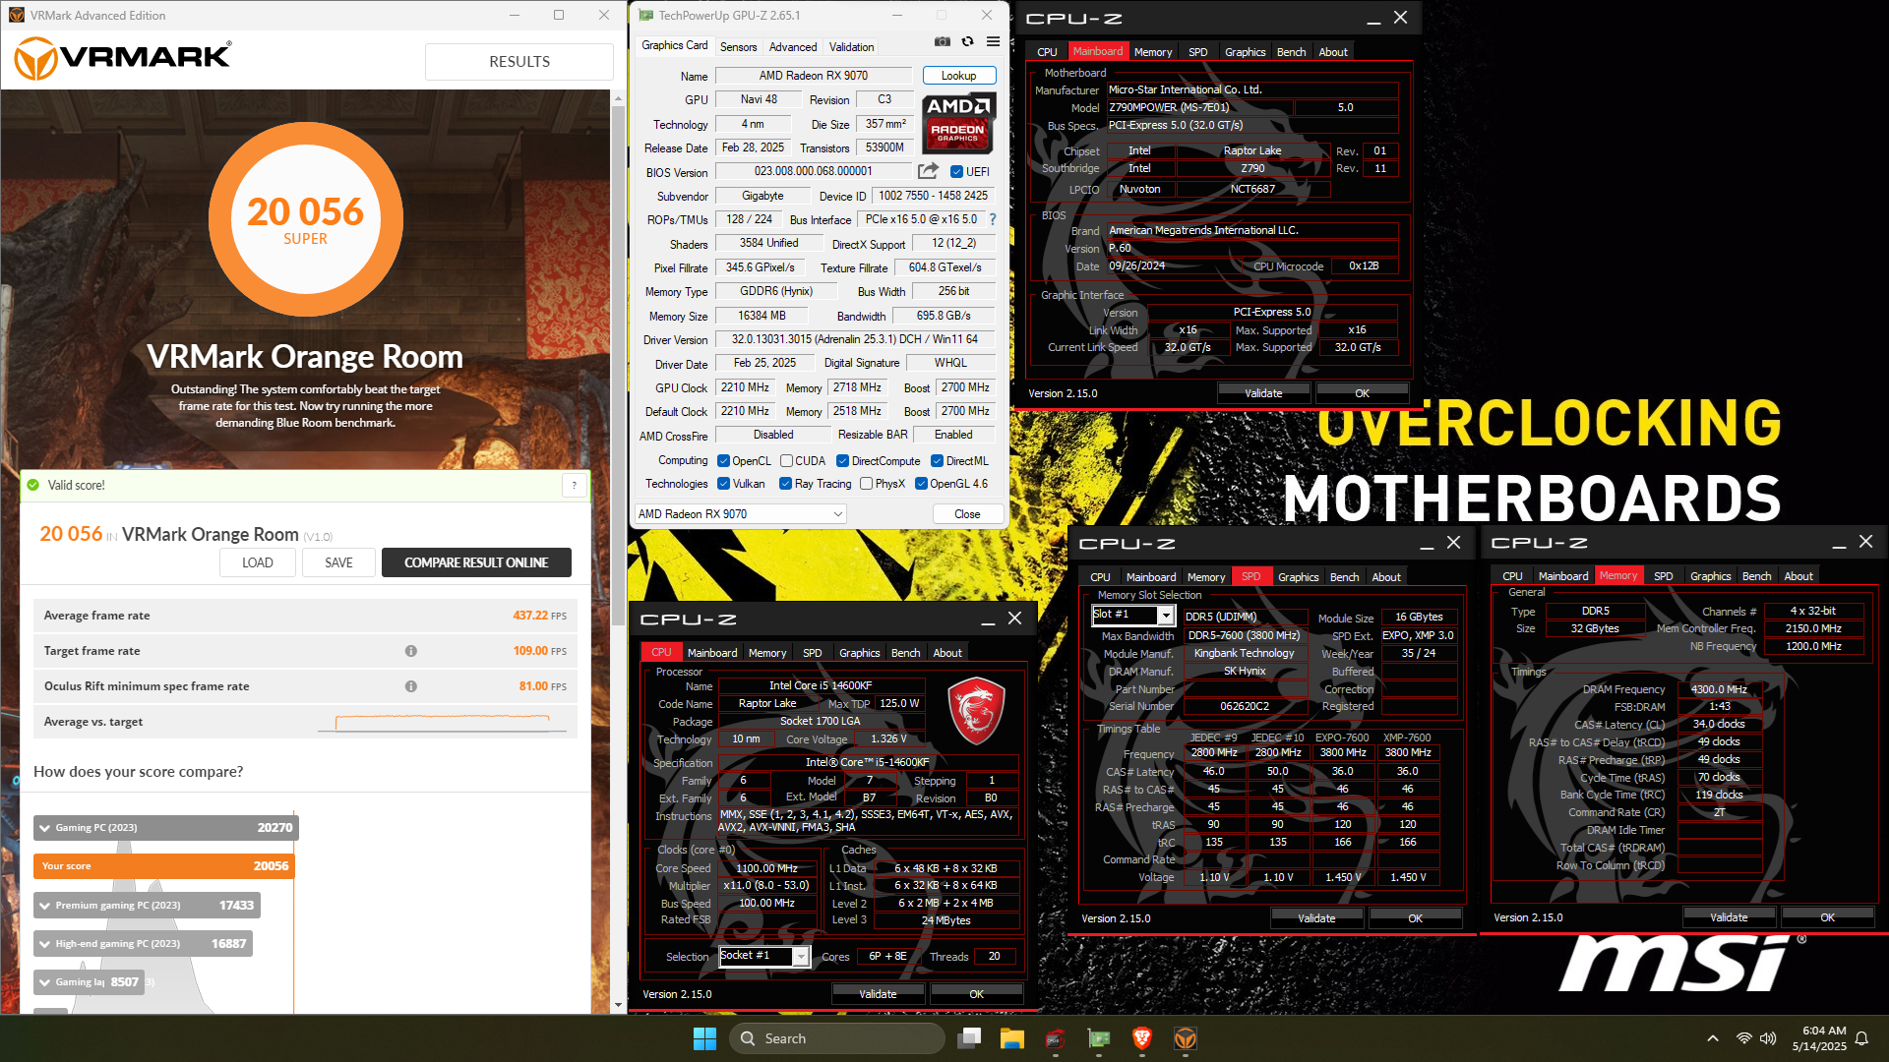The height and width of the screenshot is (1062, 1889).
Task: Open File Explorer from the taskbar
Action: (x=1012, y=1038)
